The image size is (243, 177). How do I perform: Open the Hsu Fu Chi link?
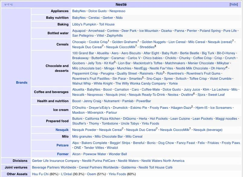(x=40, y=174)
